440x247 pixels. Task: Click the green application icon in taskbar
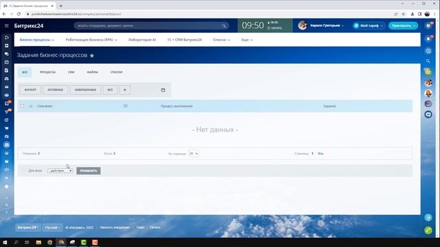pos(84,242)
